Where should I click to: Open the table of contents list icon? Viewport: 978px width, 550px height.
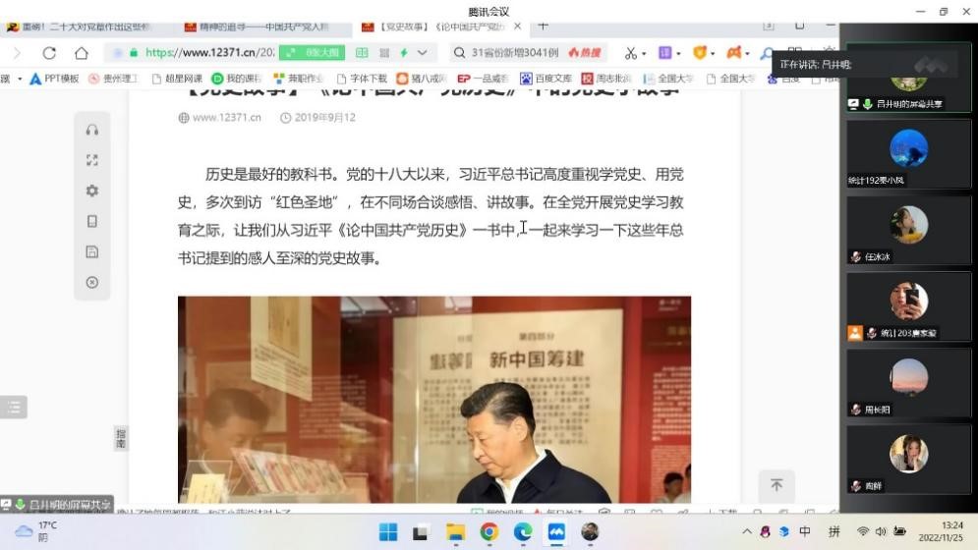(14, 407)
